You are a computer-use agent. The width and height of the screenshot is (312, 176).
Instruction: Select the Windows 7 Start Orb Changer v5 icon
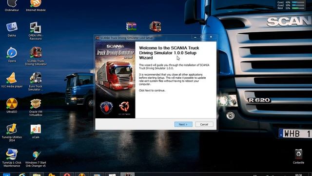coord(36,158)
